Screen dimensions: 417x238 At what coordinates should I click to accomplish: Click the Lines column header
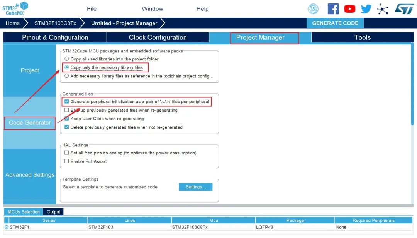(130, 220)
